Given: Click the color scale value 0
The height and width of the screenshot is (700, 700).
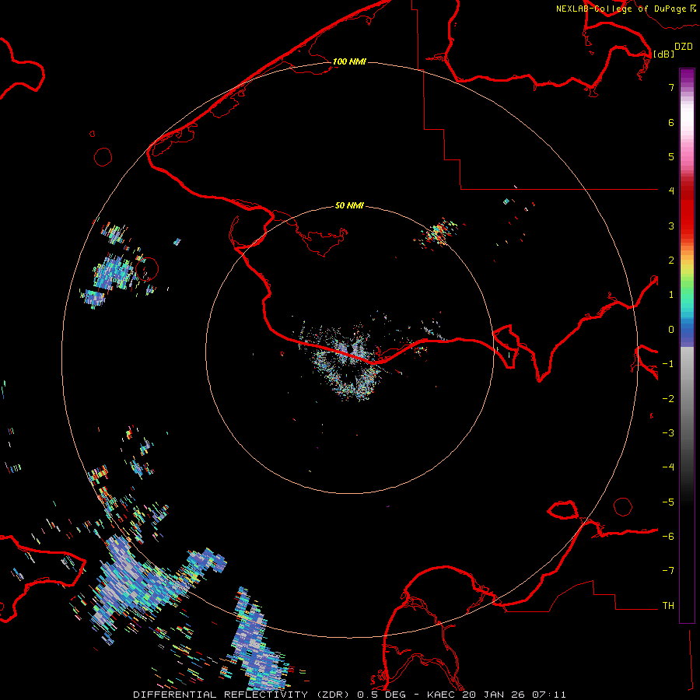Looking at the screenshot, I should [671, 330].
